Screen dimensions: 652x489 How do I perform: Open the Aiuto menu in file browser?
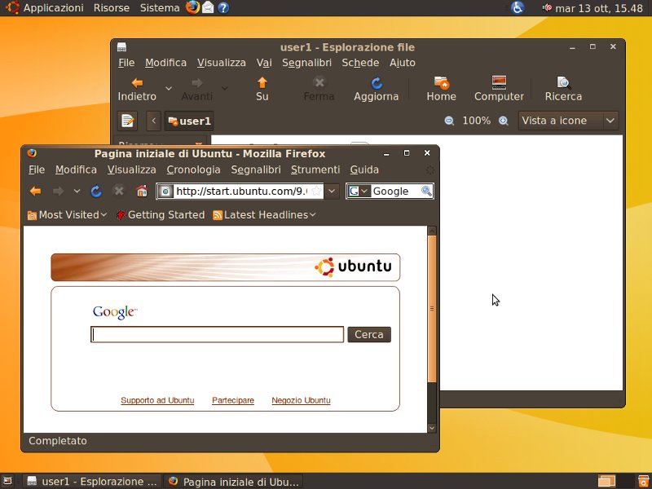403,63
